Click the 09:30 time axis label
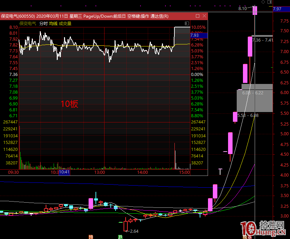Viewport: 290px width, 239px height. coord(13,172)
